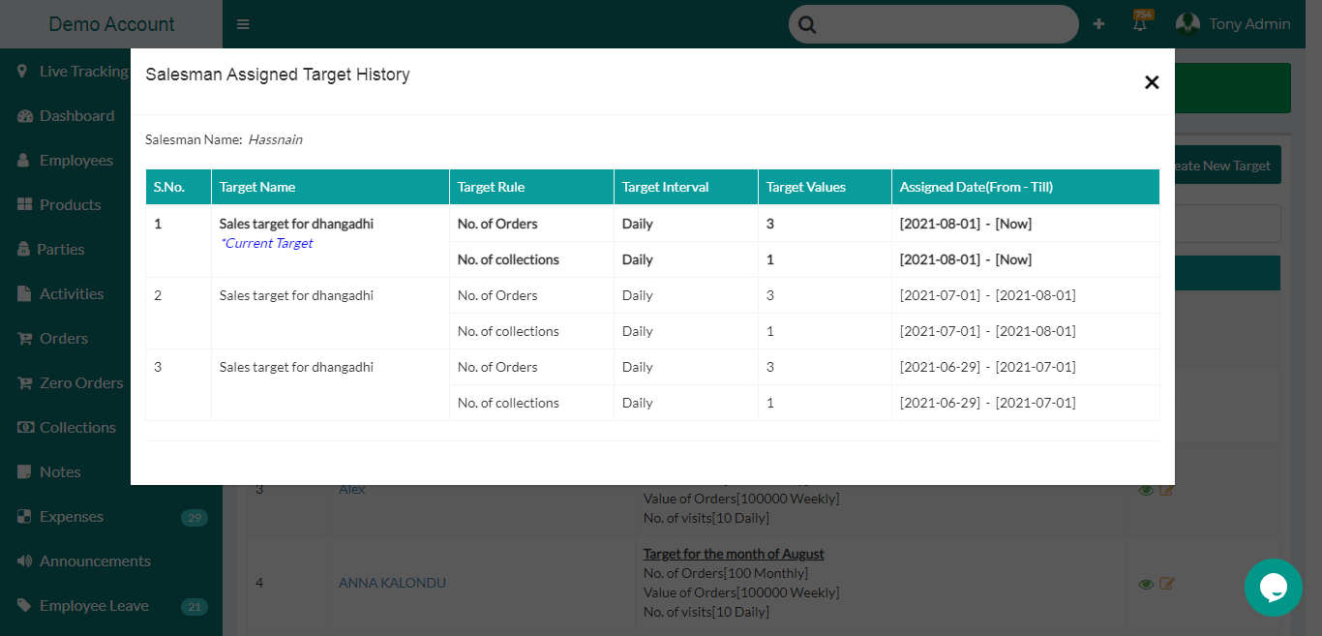This screenshot has height=636, width=1322.
Task: Click salesman name Hassnain
Action: pos(275,139)
